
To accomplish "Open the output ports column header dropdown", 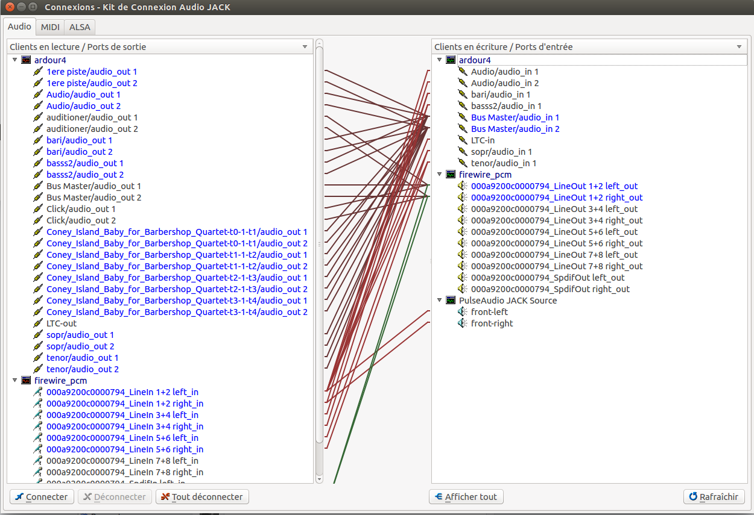I will point(305,47).
